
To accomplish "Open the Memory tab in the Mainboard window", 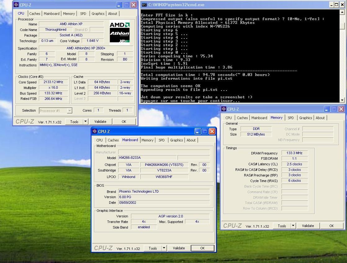I will click(x=147, y=140).
